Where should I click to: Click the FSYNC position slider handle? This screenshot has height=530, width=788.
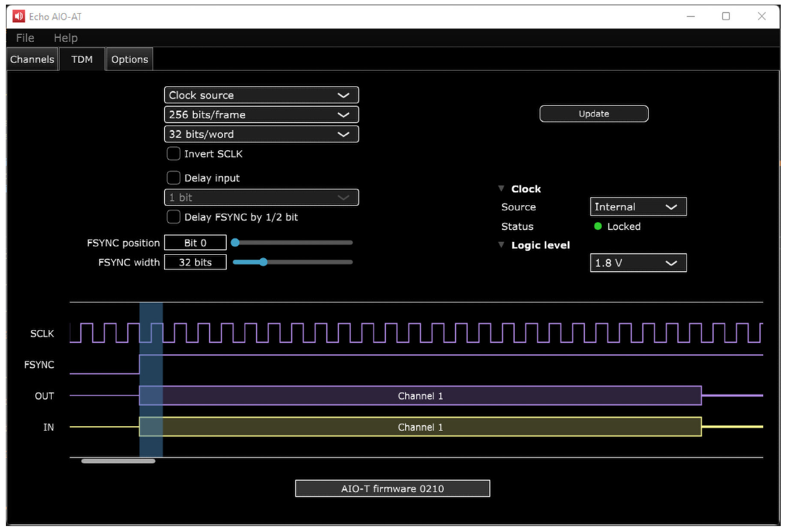tap(235, 242)
